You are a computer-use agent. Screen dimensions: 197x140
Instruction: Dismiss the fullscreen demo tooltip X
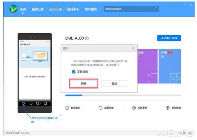pos(61,115)
